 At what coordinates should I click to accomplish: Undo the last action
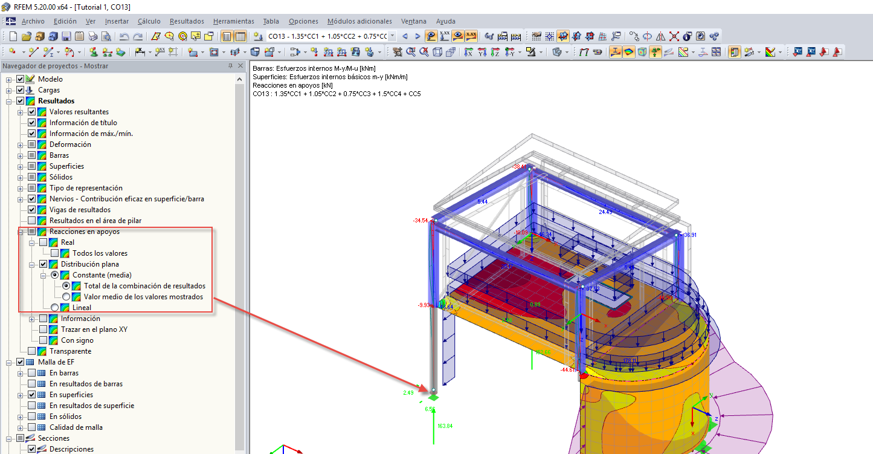click(124, 36)
